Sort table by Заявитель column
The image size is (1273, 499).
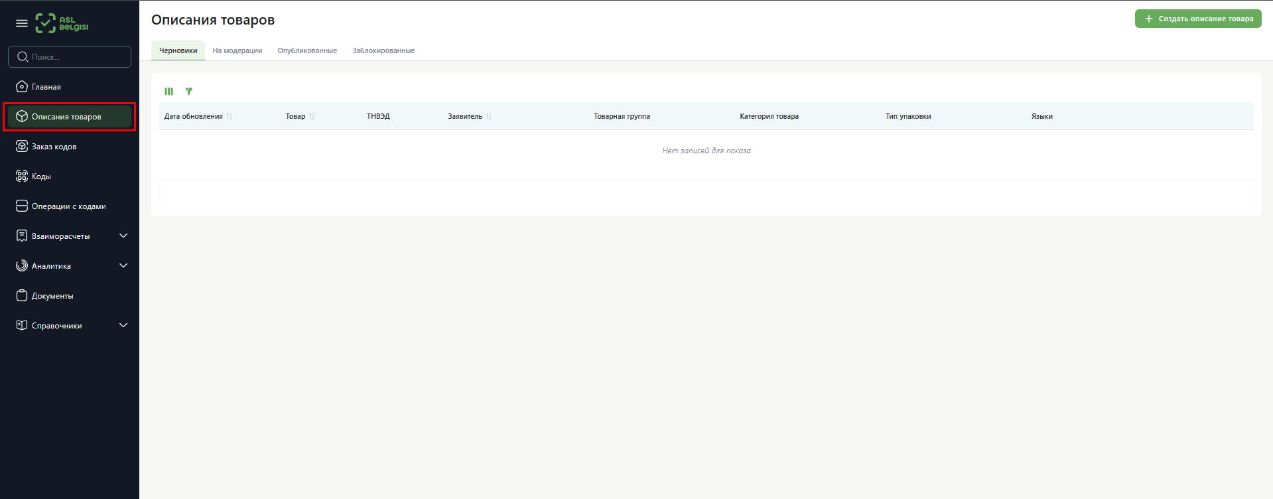[x=465, y=117]
